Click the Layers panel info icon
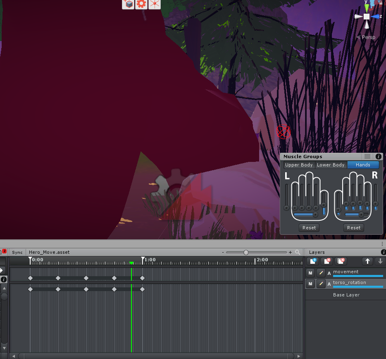 (383, 252)
